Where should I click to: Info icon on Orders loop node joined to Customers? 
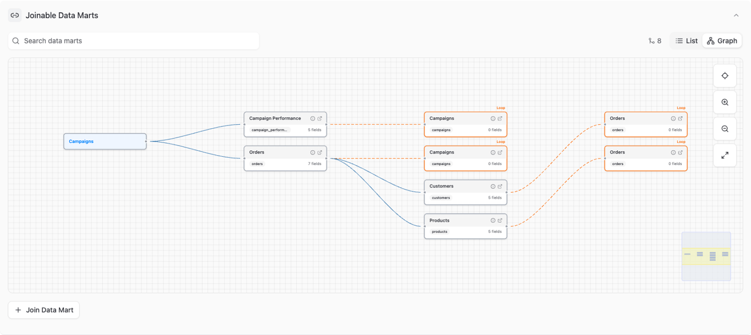(x=673, y=118)
